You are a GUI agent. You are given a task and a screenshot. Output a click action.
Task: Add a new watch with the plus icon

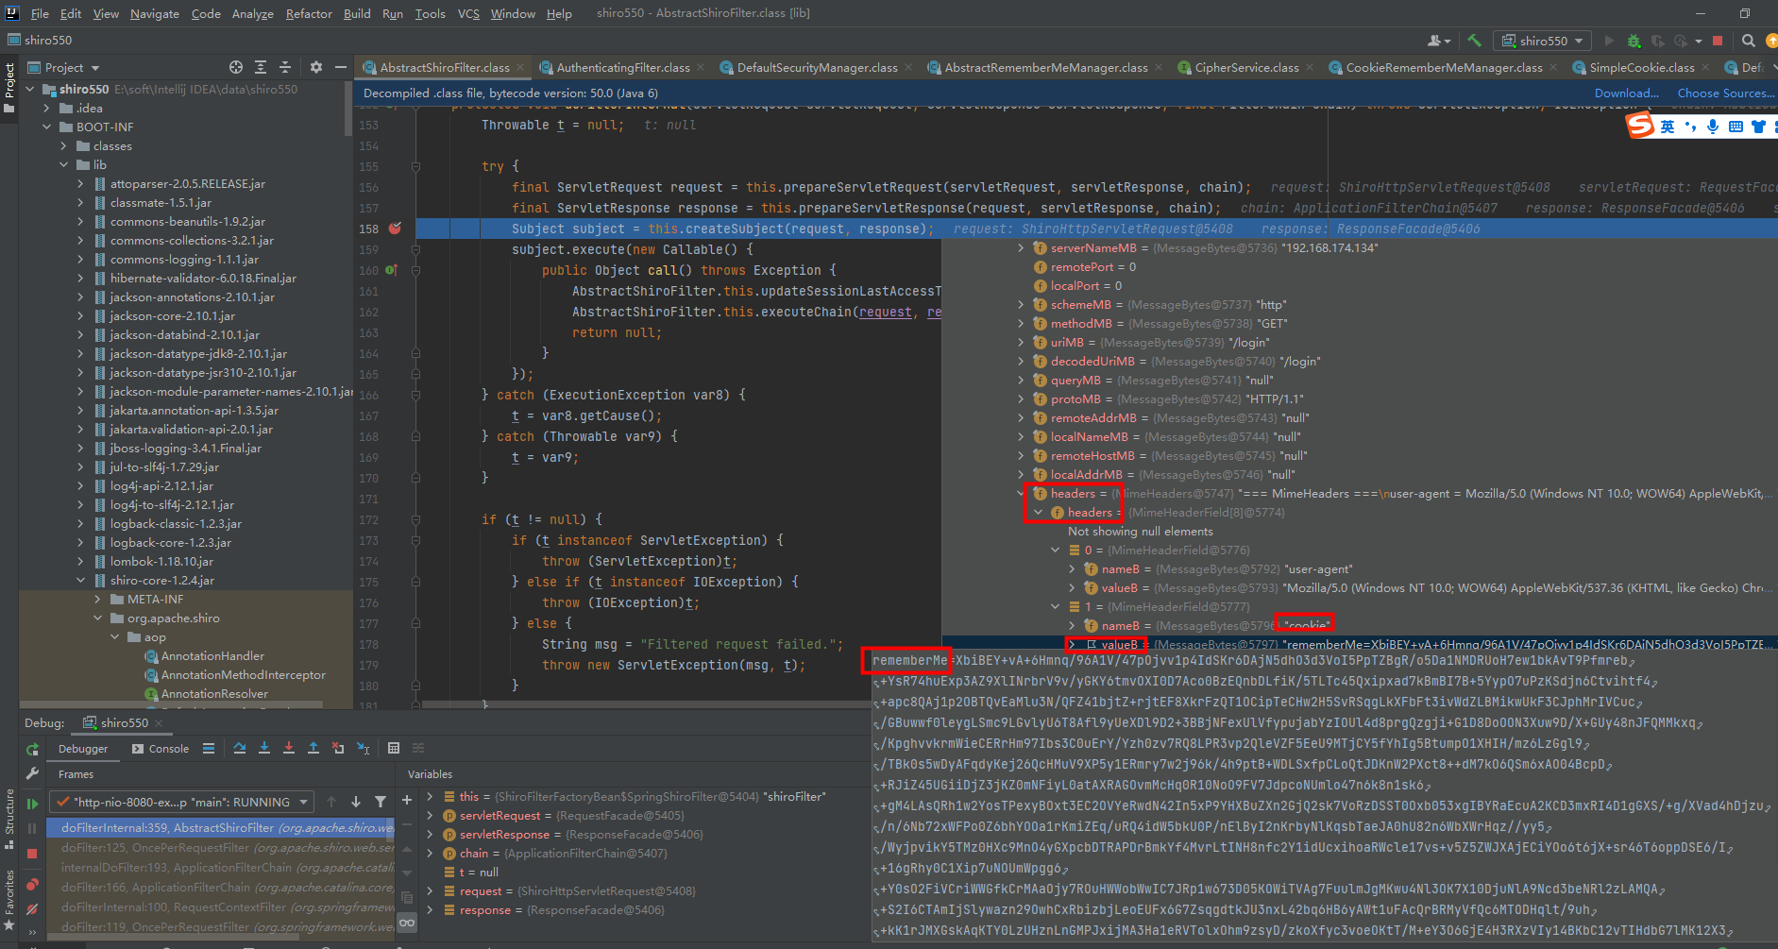[407, 800]
